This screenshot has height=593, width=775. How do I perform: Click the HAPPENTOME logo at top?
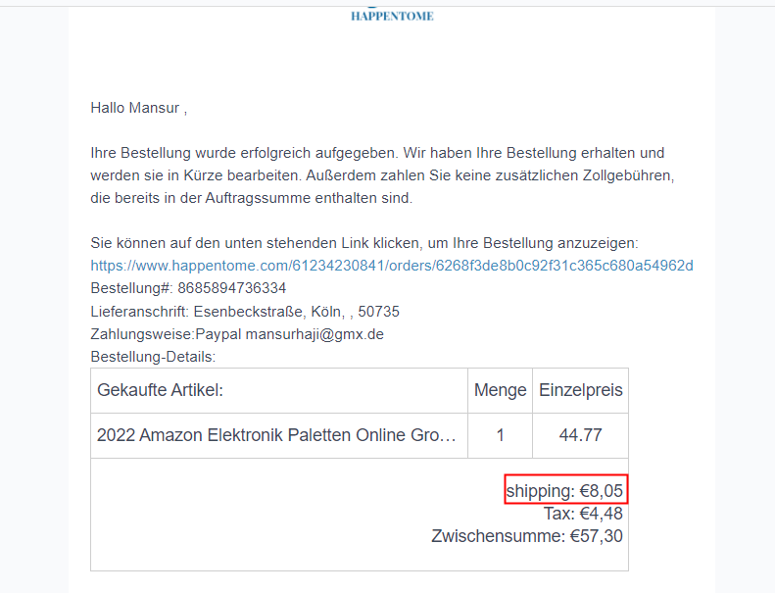(x=392, y=15)
